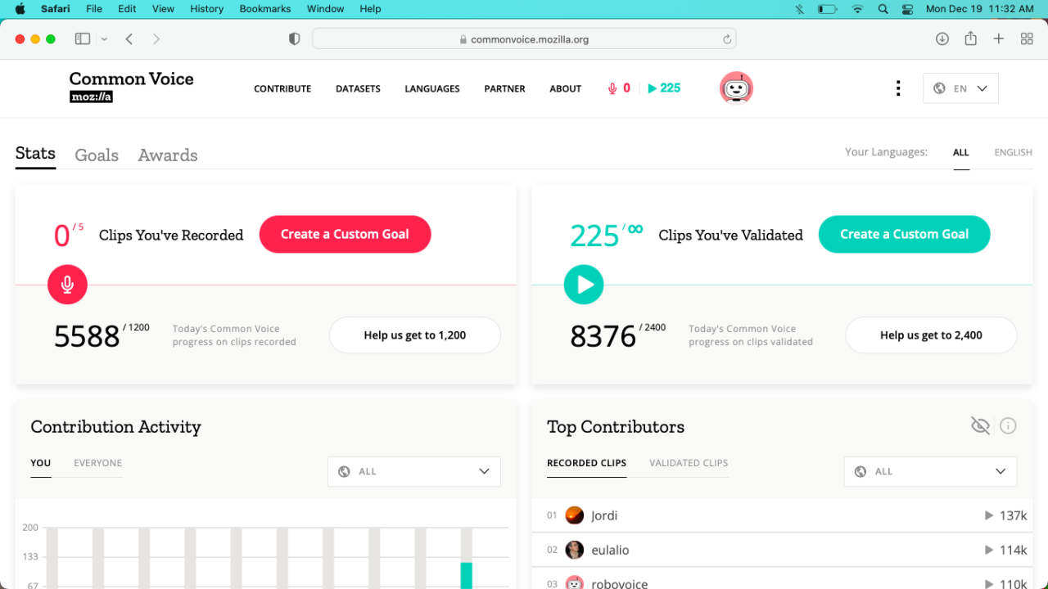Click the red microphone record icon
This screenshot has height=589, width=1048.
(x=67, y=285)
